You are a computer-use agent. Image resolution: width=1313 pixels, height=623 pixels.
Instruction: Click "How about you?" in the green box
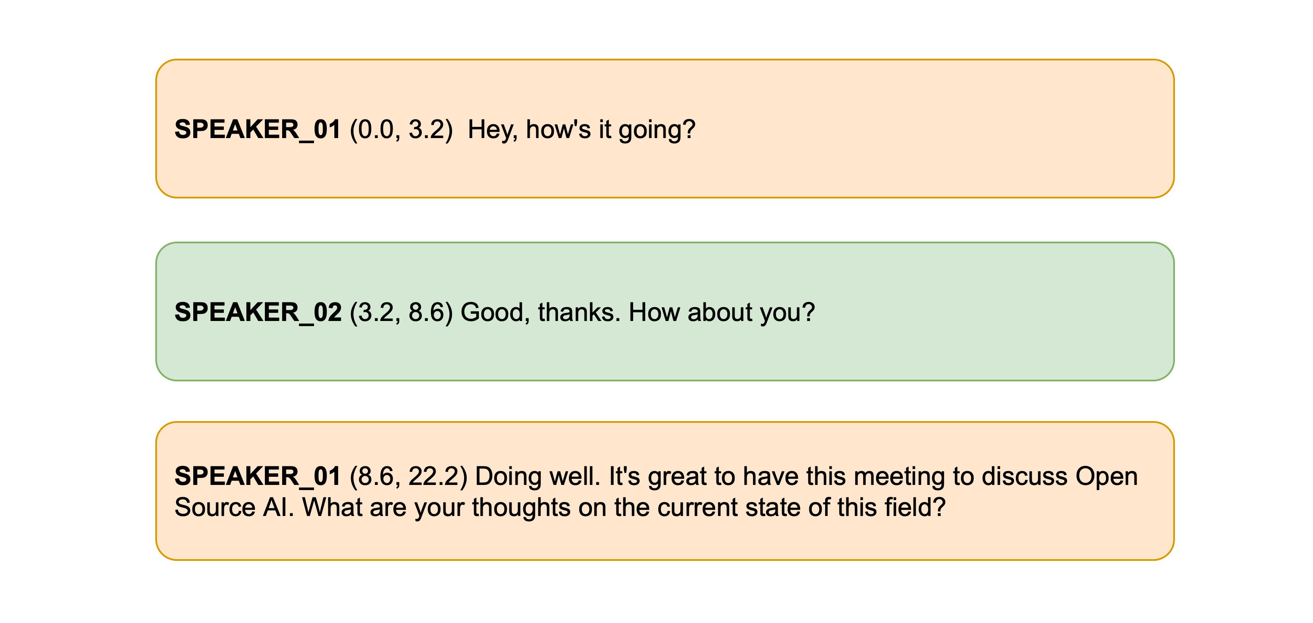tap(722, 312)
